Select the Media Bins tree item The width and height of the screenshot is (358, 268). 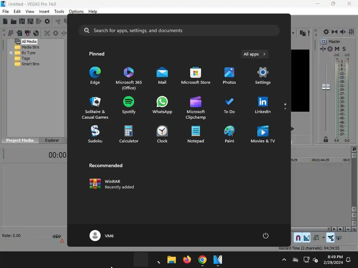pos(30,47)
